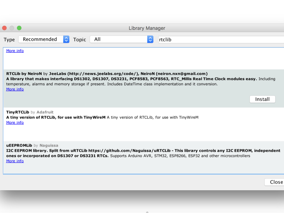The height and width of the screenshot is (213, 284).
Task: Click the search field containing rtclib
Action: tap(221, 39)
